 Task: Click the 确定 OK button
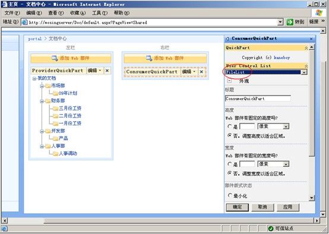tap(238, 207)
